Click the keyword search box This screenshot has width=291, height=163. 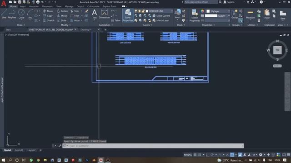201,2
